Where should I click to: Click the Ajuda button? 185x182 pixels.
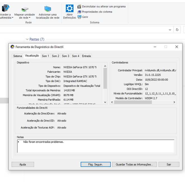[23, 164]
